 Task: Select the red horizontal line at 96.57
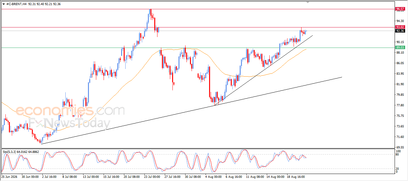[x=198, y=9]
